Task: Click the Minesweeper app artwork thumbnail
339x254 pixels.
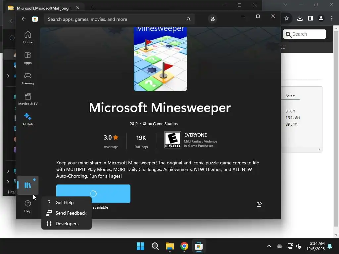Action: coord(160,59)
